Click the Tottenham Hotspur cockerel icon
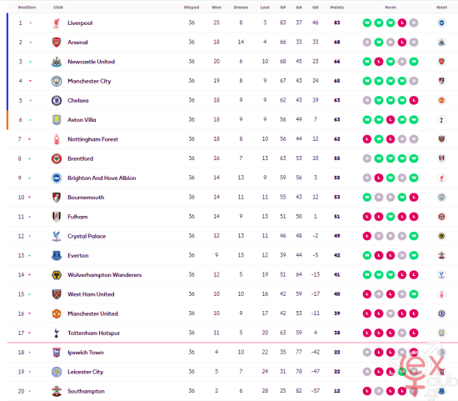 click(x=57, y=333)
